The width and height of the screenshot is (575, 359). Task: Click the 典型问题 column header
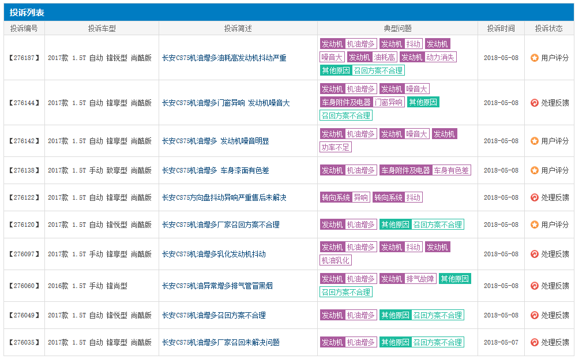(397, 28)
